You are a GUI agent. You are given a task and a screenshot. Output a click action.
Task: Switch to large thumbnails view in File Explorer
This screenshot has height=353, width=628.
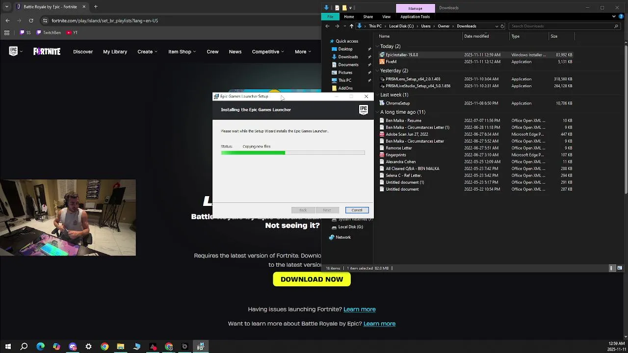click(620, 268)
